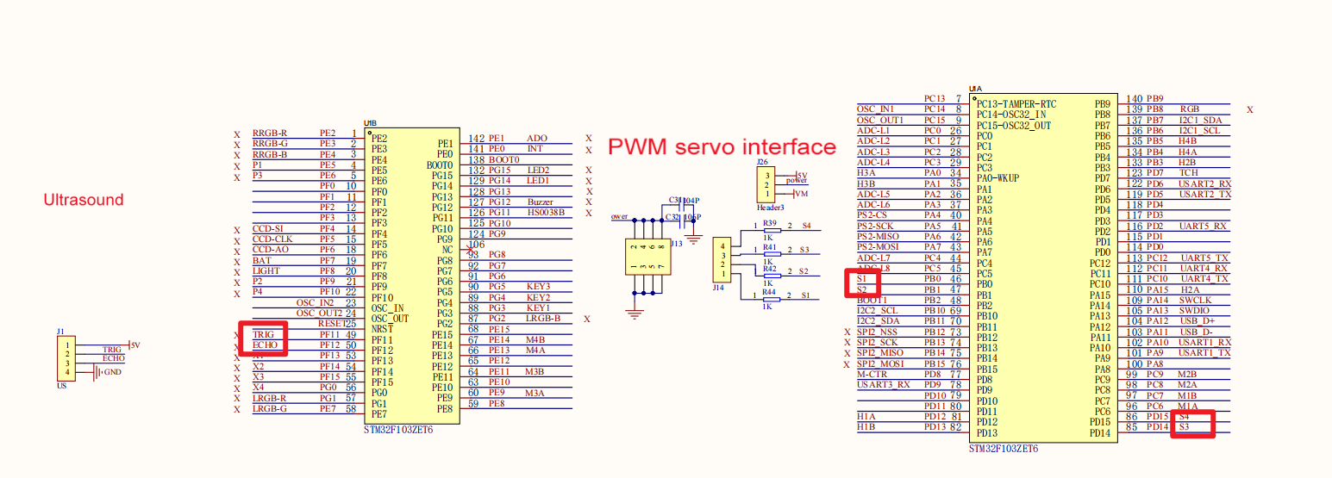The height and width of the screenshot is (478, 1332).
Task: Click the OSC_IN2 net label
Action: pyautogui.click(x=315, y=302)
